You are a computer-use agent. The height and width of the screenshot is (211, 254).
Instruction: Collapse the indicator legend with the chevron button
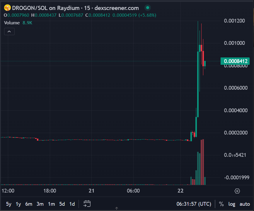point(9,31)
